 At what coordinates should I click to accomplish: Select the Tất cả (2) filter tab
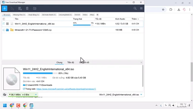pos(6,15)
